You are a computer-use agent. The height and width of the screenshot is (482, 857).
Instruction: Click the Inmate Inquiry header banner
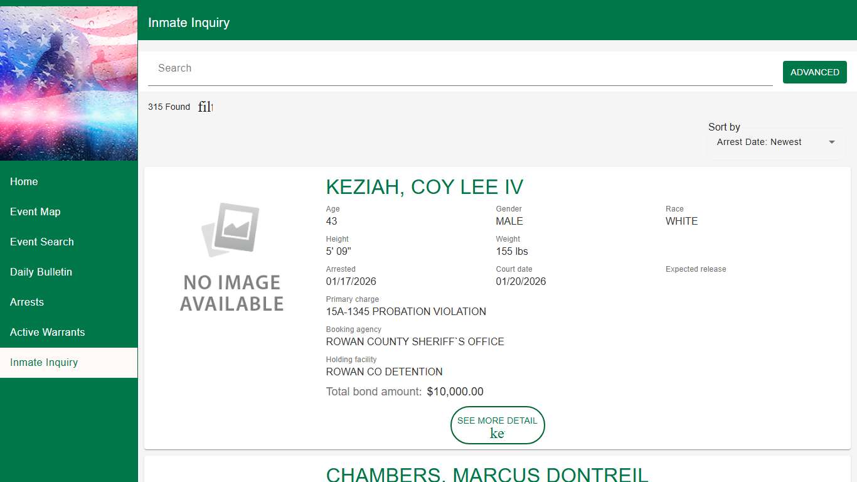[188, 22]
